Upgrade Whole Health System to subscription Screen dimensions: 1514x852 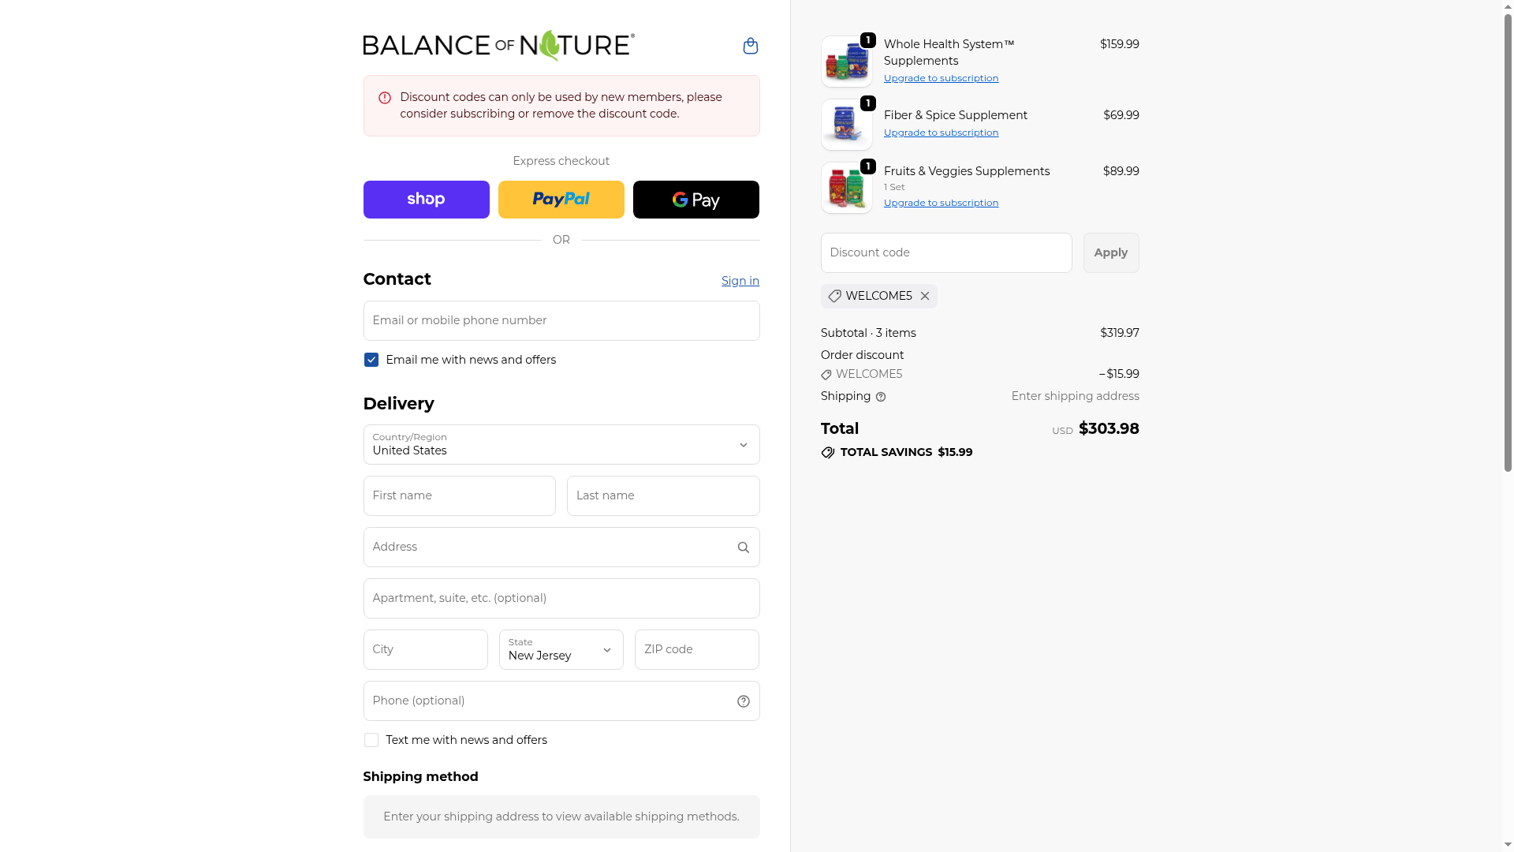[941, 78]
